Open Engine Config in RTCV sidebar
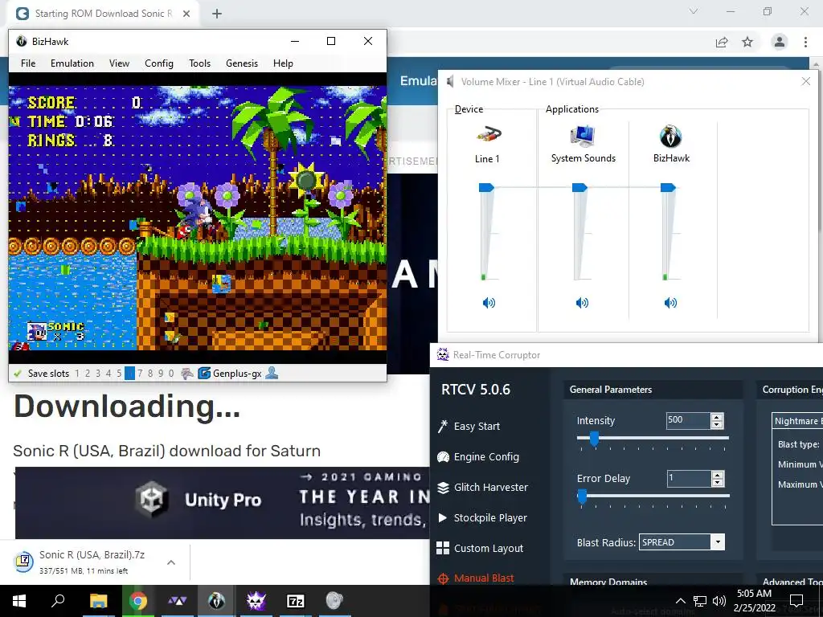This screenshot has width=823, height=617. [478, 456]
